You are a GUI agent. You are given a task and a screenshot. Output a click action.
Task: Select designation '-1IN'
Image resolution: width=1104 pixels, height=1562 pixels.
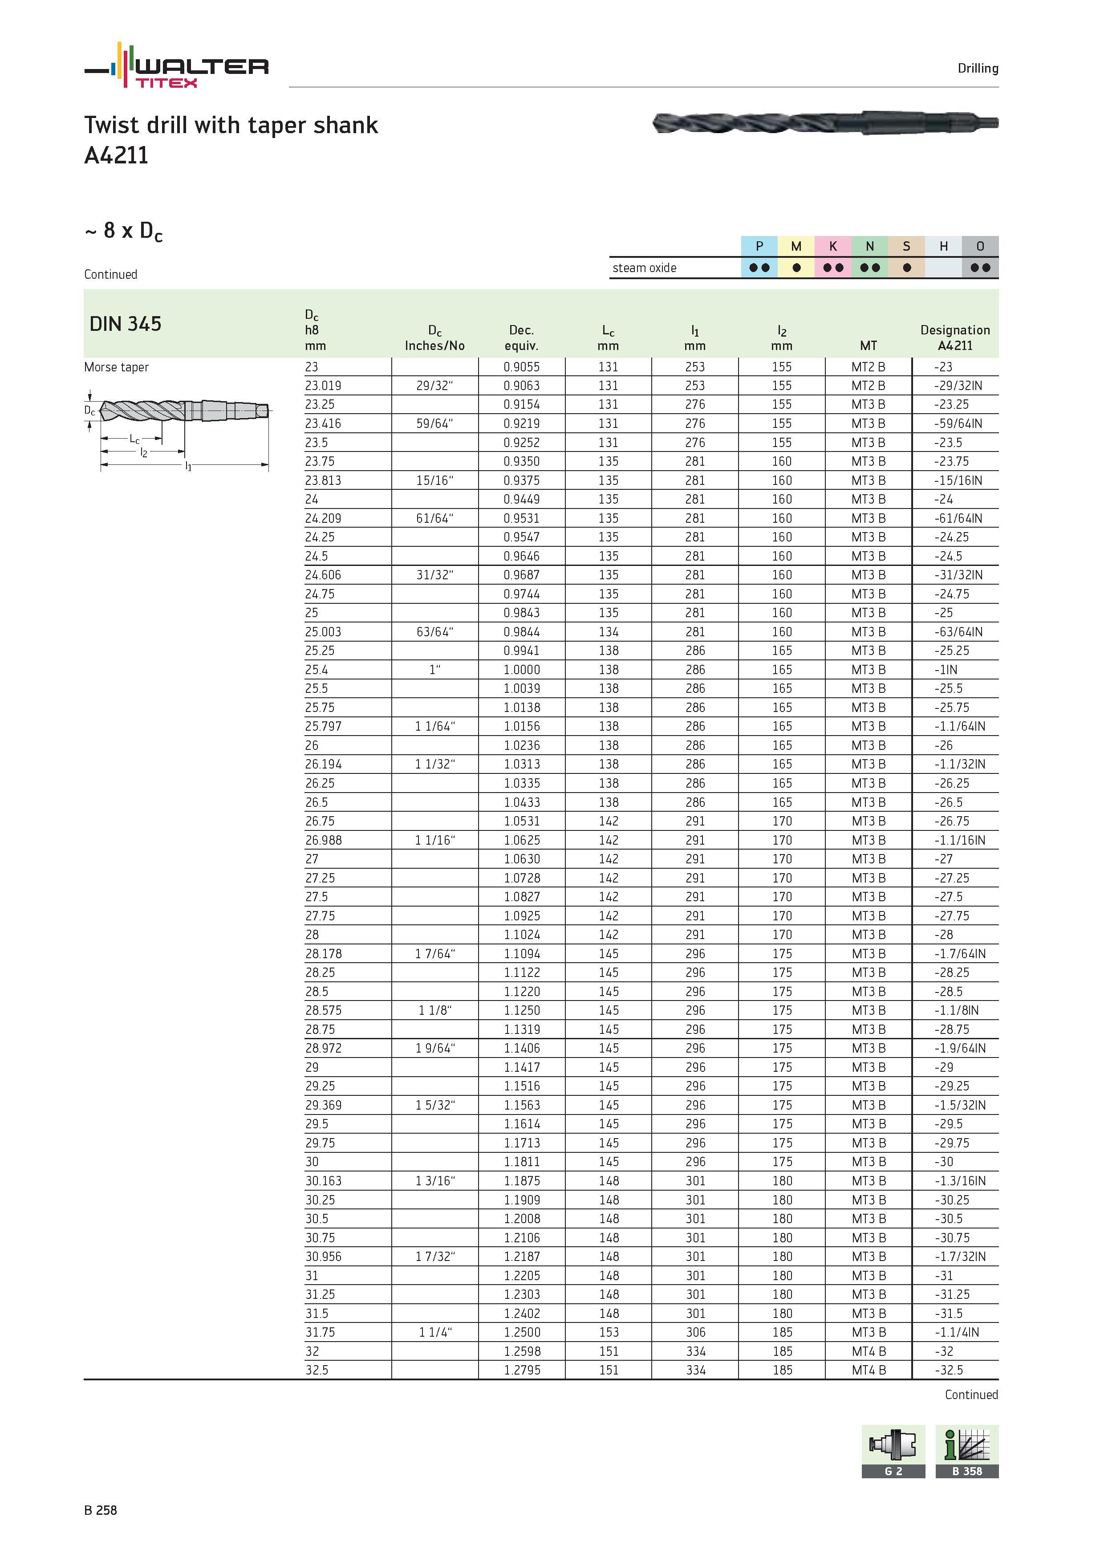coord(946,669)
